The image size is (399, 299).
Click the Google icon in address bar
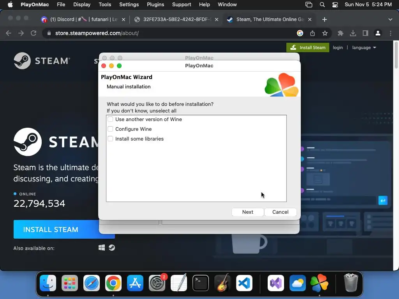[x=300, y=33]
